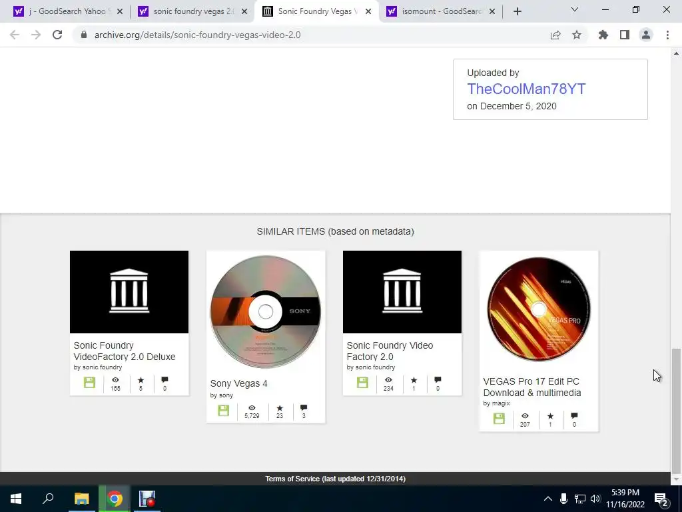Close the isomount GoodSearch tab
Screen dimensions: 682x512
click(492, 11)
